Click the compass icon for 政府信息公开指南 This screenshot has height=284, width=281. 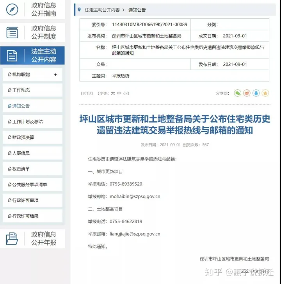pos(12,9)
